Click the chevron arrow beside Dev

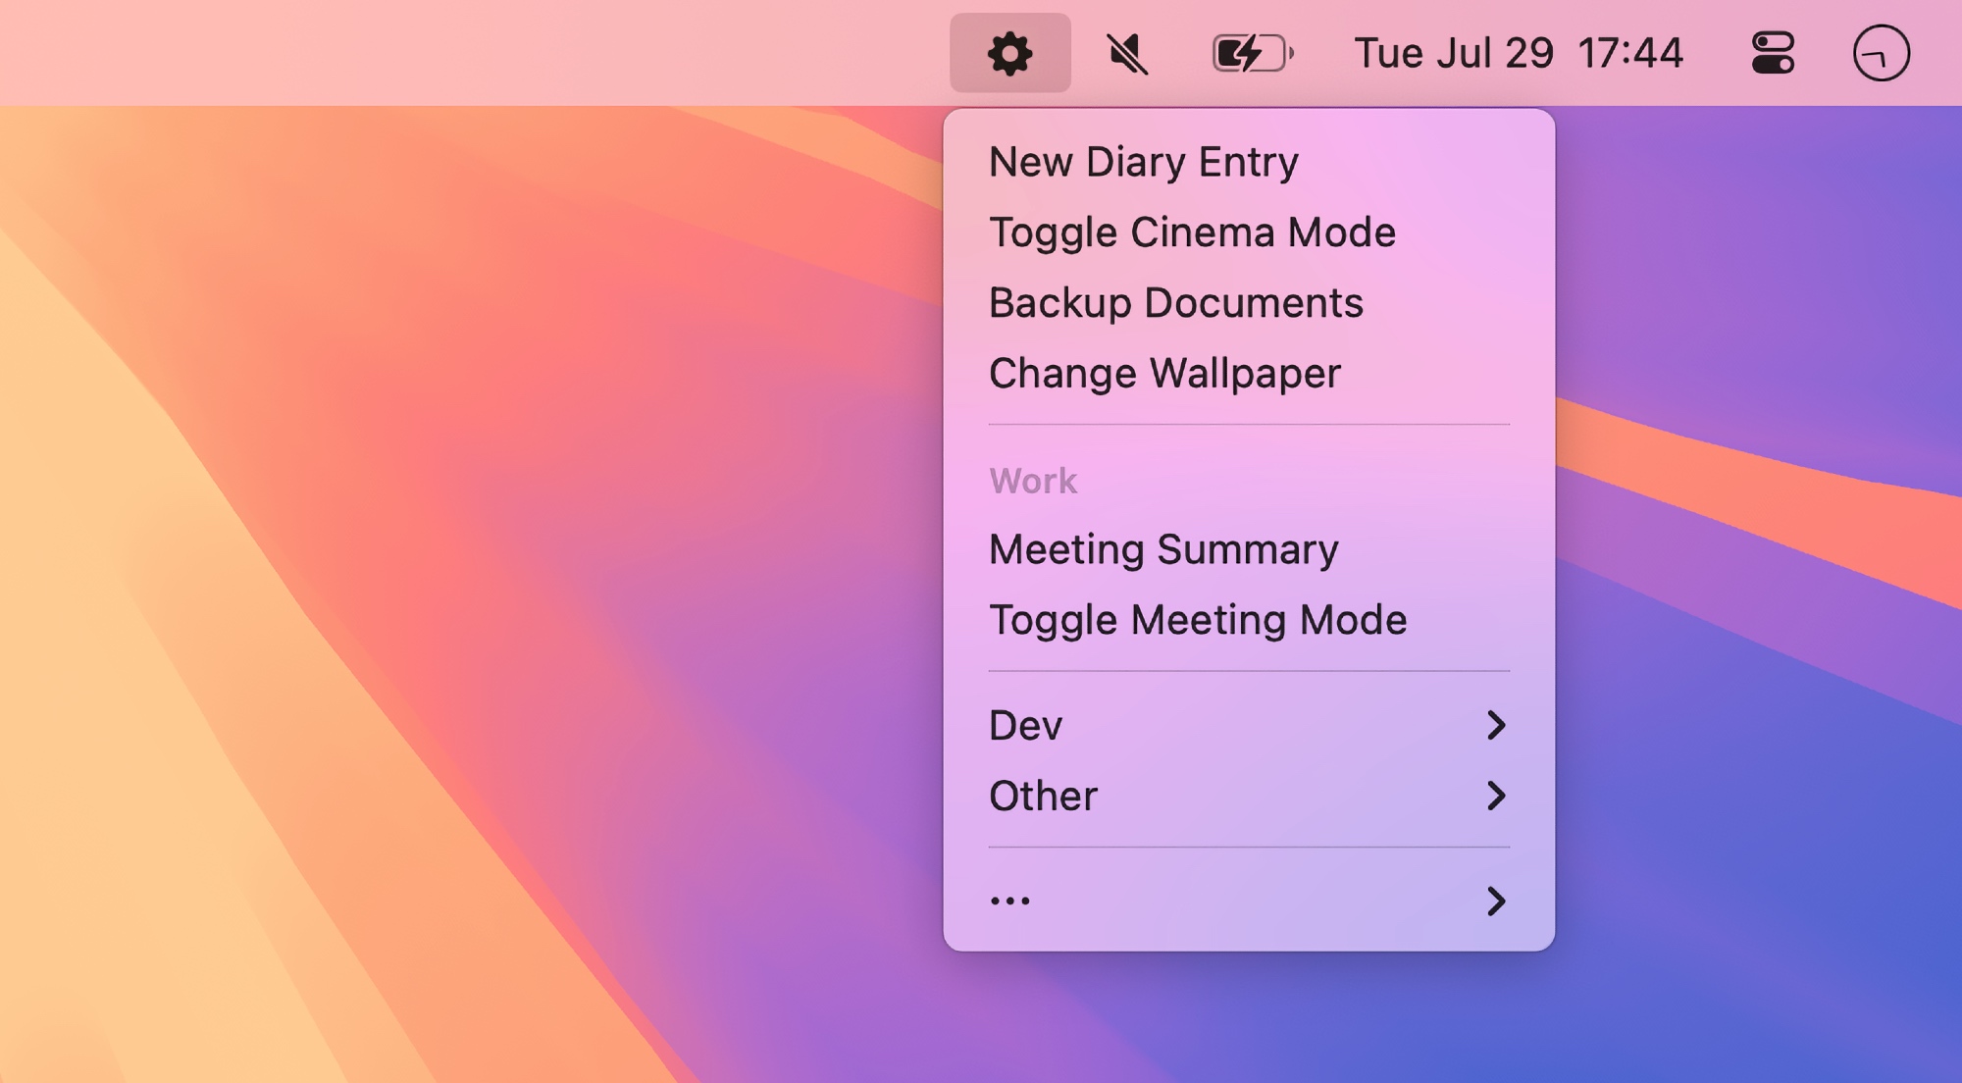pos(1495,726)
